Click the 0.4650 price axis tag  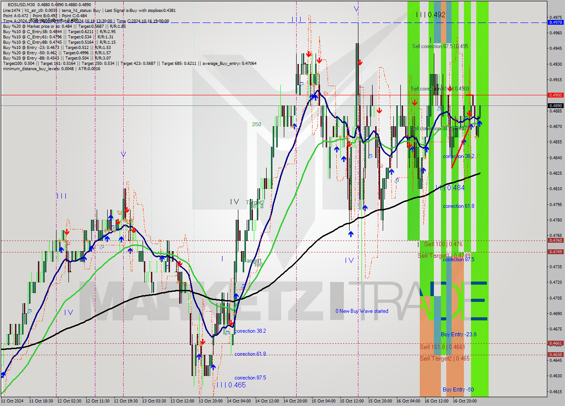pos(555,354)
